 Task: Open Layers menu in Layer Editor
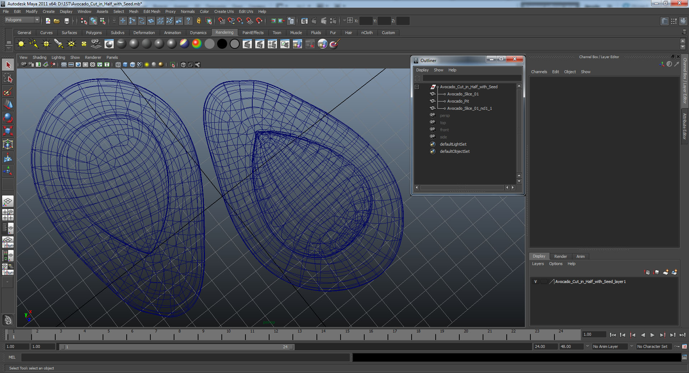(538, 264)
